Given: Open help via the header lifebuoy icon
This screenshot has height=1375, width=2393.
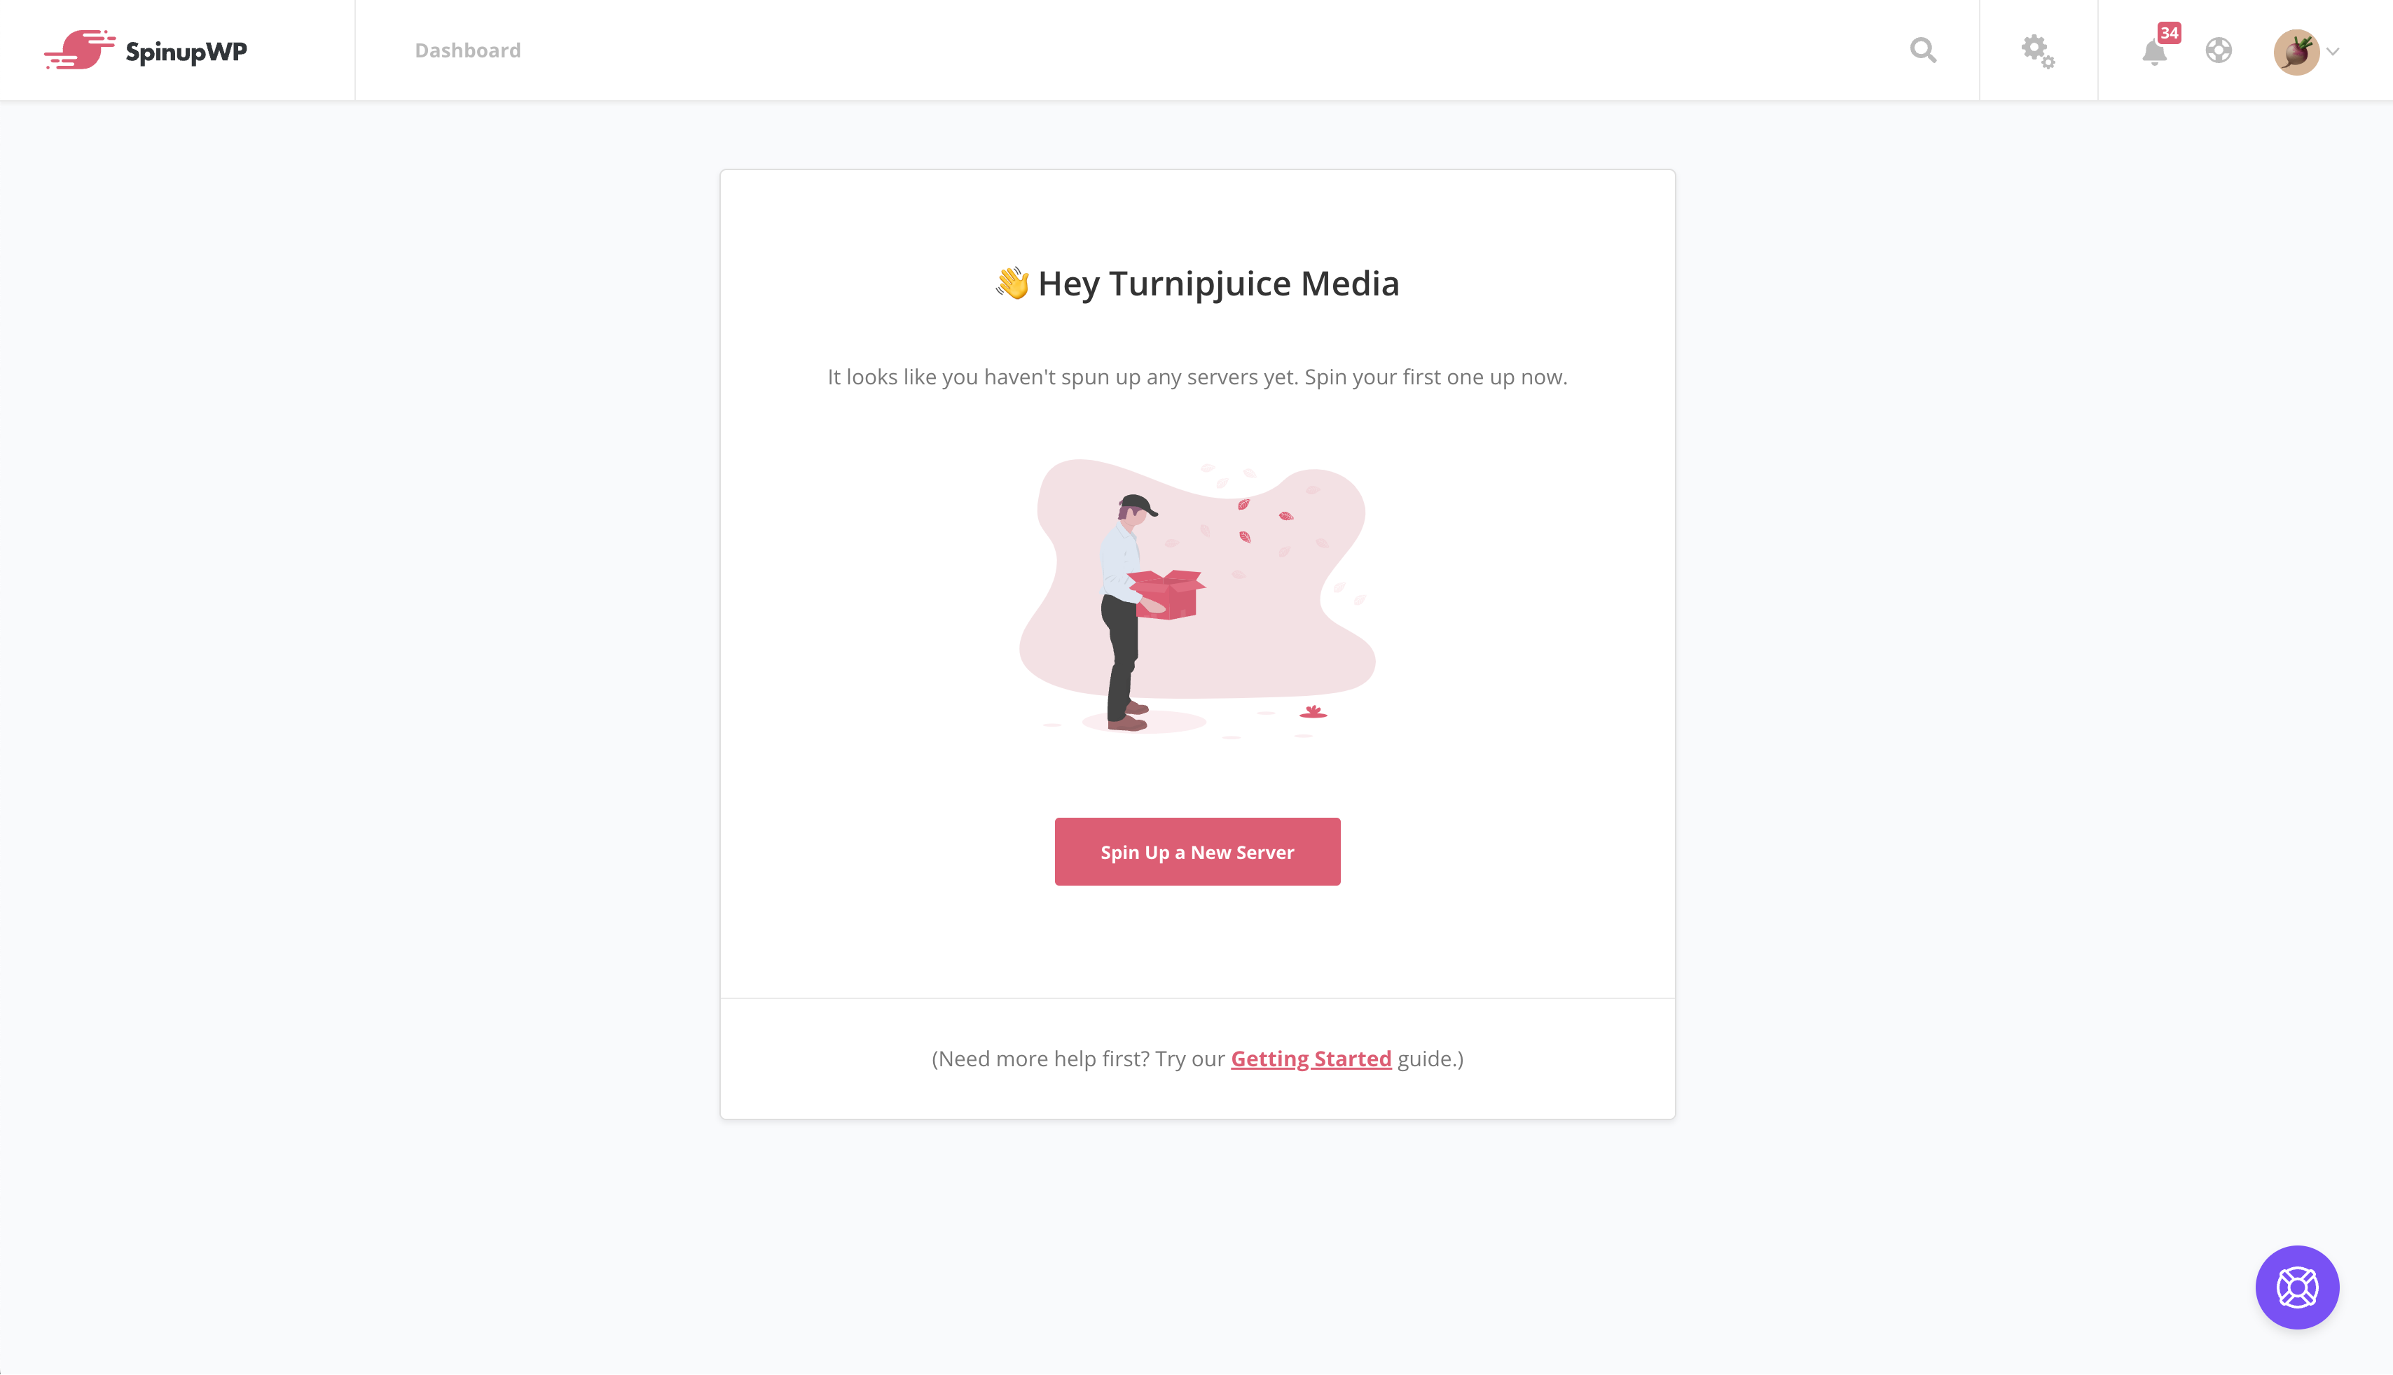Looking at the screenshot, I should click(2219, 50).
